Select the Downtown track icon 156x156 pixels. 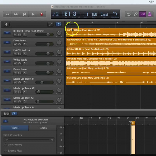[x=7, y=42]
